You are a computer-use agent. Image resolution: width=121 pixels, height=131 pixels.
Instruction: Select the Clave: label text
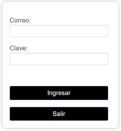coord(19,48)
